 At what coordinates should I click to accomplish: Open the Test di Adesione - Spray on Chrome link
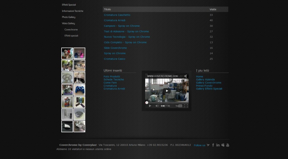tap(126, 32)
